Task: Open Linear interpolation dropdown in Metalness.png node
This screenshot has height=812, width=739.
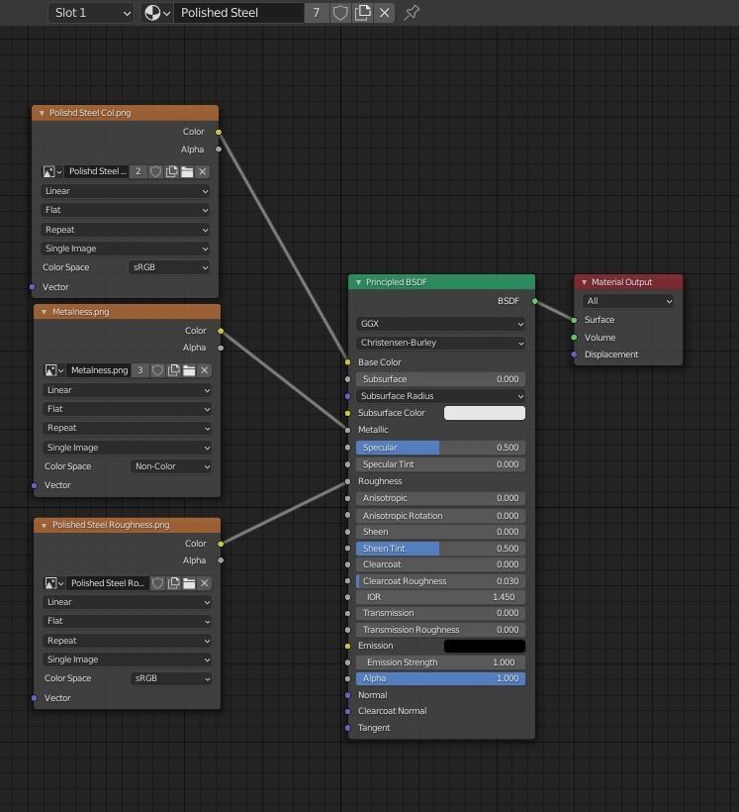Action: [x=128, y=390]
